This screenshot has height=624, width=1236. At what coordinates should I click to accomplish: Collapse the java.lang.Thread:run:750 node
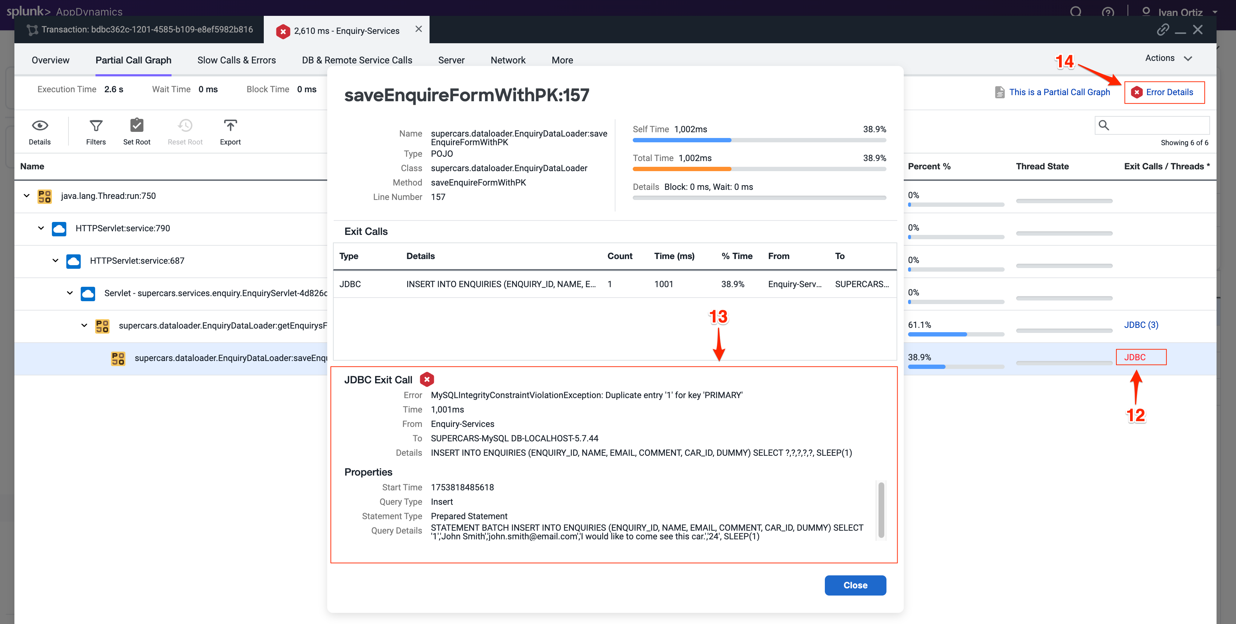[27, 196]
